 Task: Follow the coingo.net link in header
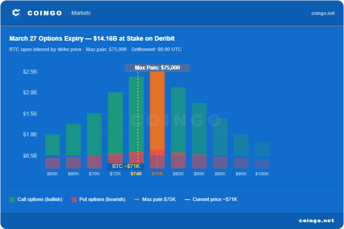point(323,13)
